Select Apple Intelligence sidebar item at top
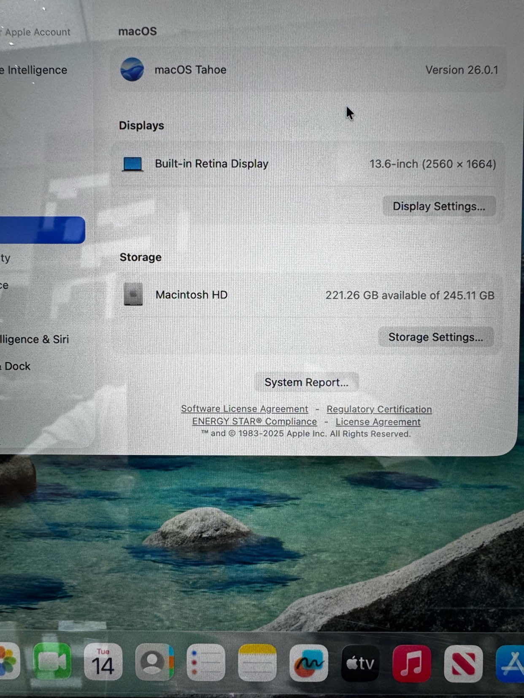The image size is (524, 698). pyautogui.click(x=34, y=70)
